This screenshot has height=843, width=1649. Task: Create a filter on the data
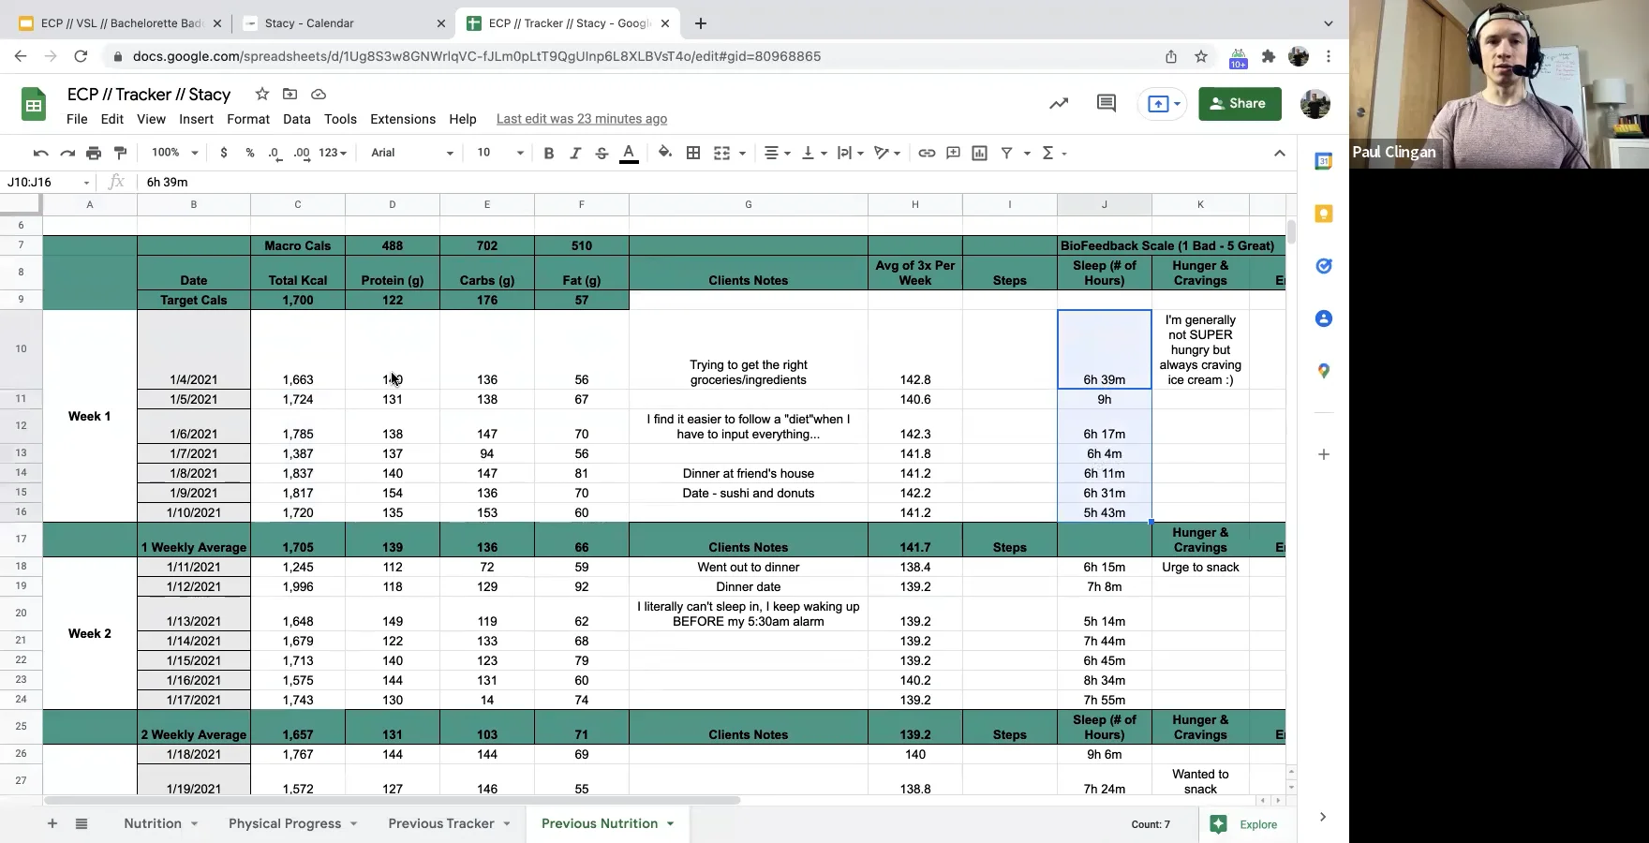(1008, 153)
